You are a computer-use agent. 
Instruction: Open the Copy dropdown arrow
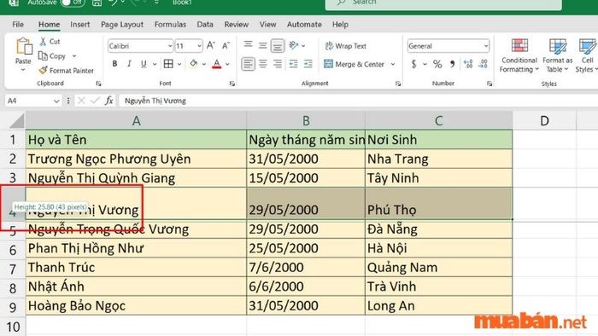tap(74, 56)
